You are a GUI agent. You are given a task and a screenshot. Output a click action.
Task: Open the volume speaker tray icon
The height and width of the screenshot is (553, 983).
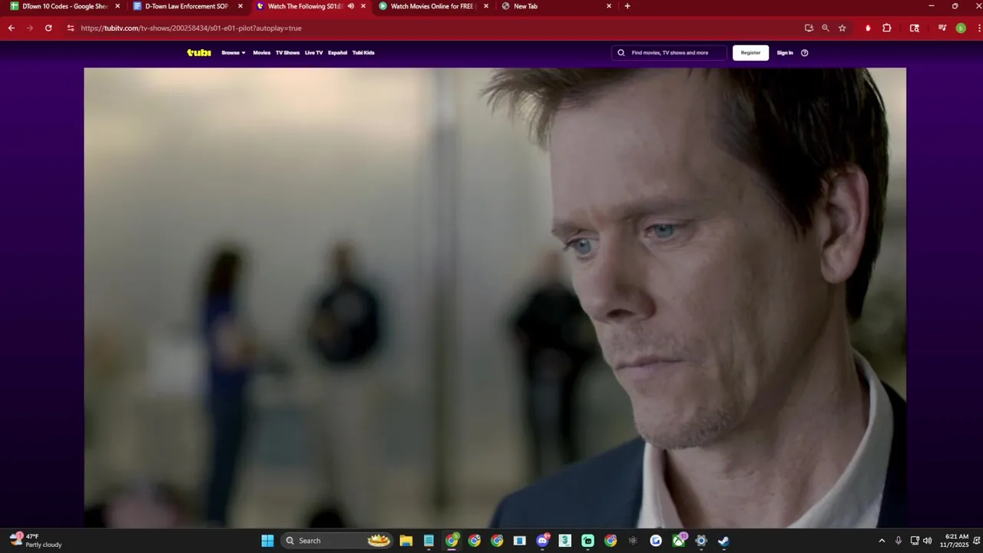pyautogui.click(x=927, y=541)
